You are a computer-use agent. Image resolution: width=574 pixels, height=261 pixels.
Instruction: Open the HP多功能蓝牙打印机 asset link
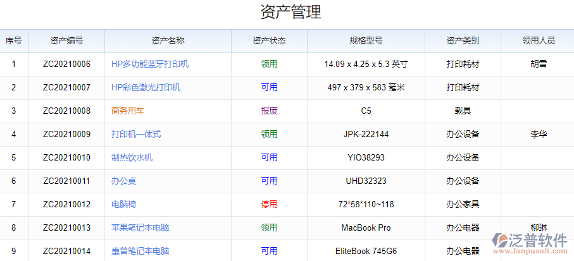[x=150, y=64]
